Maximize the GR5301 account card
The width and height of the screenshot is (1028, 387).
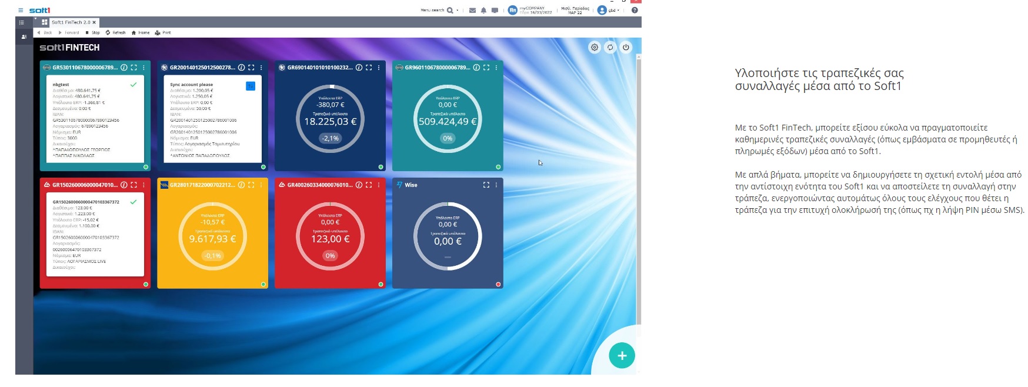coord(134,68)
